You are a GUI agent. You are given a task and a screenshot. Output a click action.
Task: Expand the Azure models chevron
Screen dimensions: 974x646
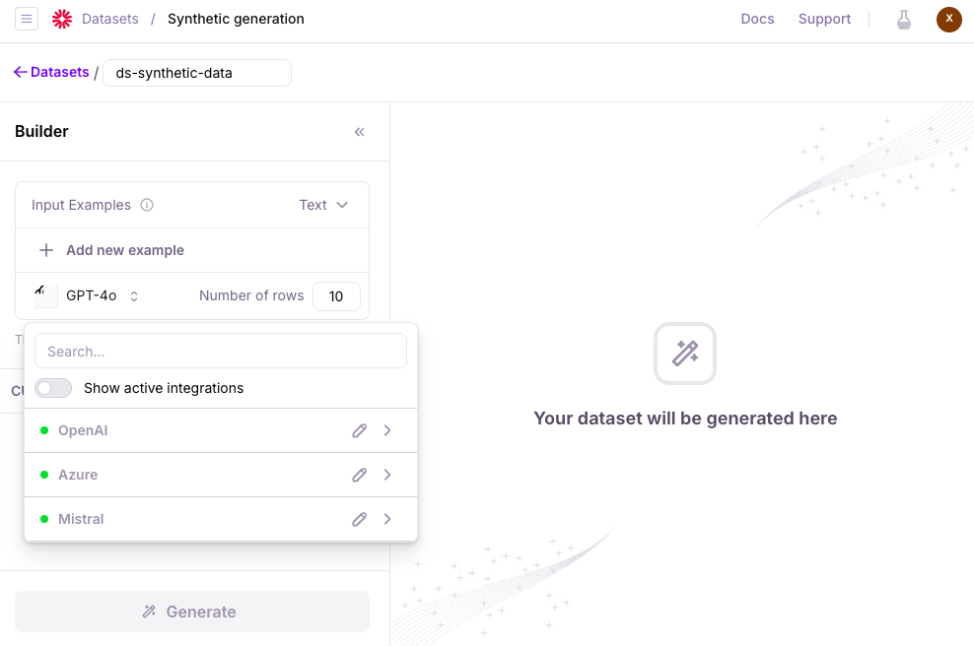[x=387, y=475]
